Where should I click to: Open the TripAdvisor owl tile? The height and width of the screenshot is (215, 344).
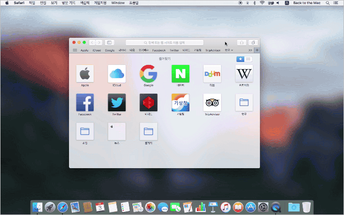[212, 102]
